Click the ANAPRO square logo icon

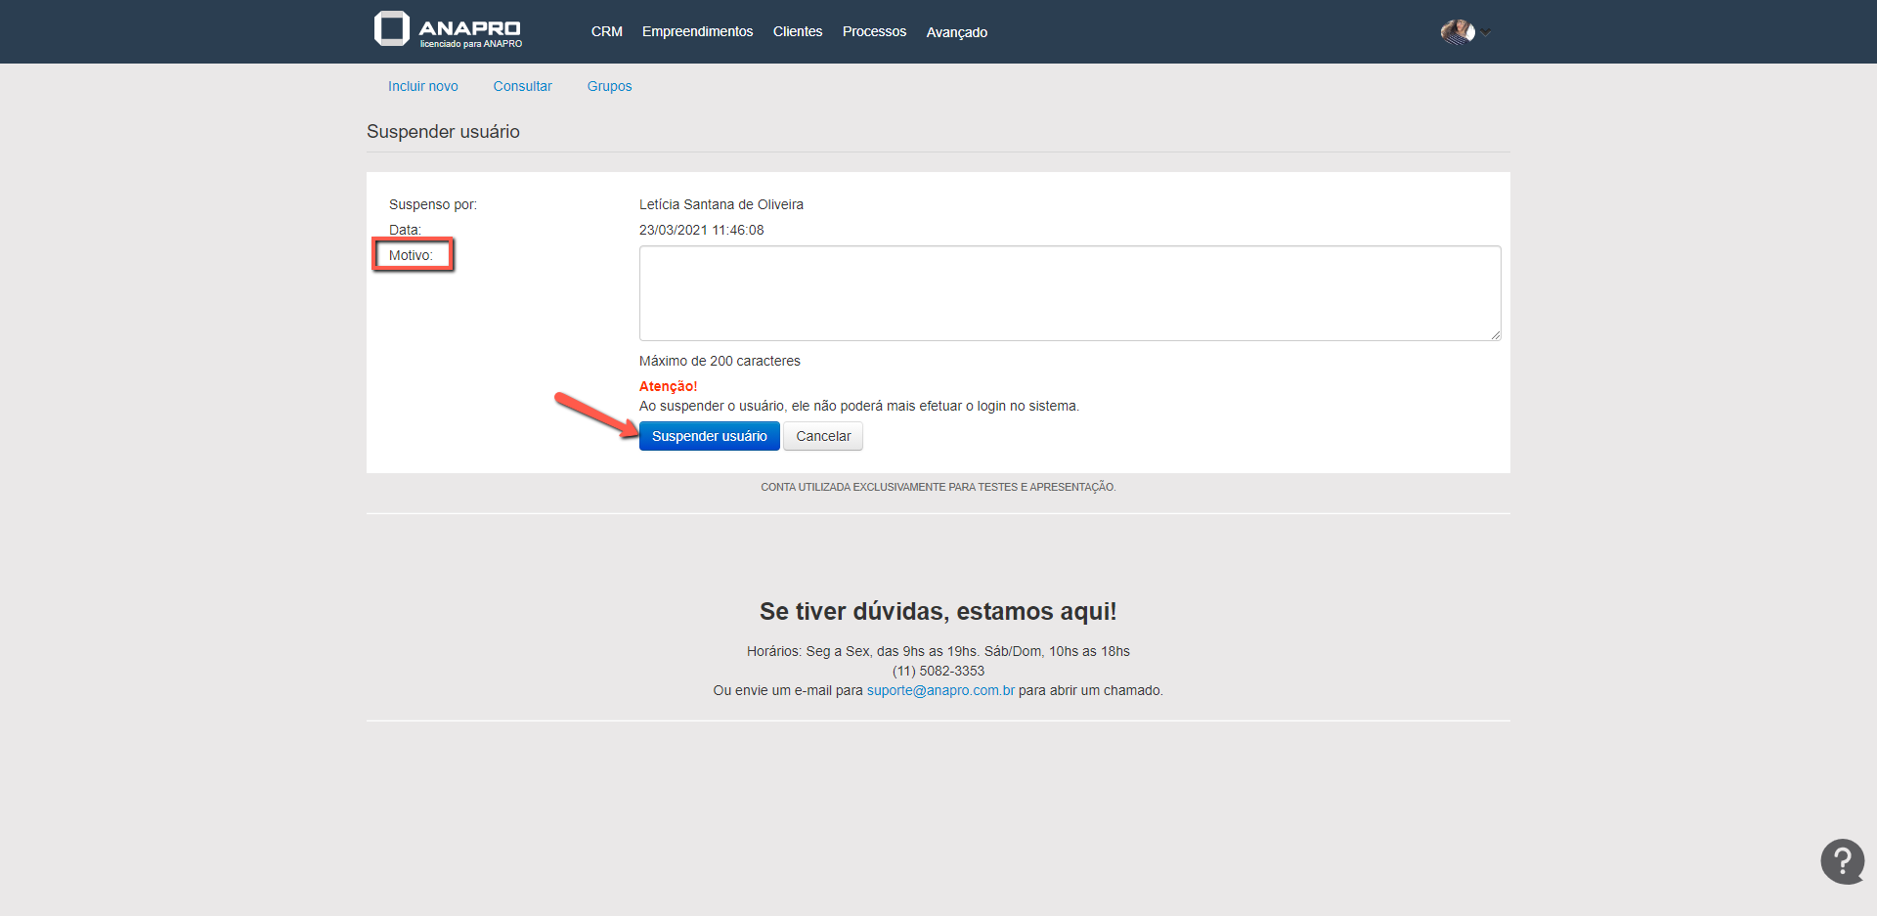(x=391, y=29)
